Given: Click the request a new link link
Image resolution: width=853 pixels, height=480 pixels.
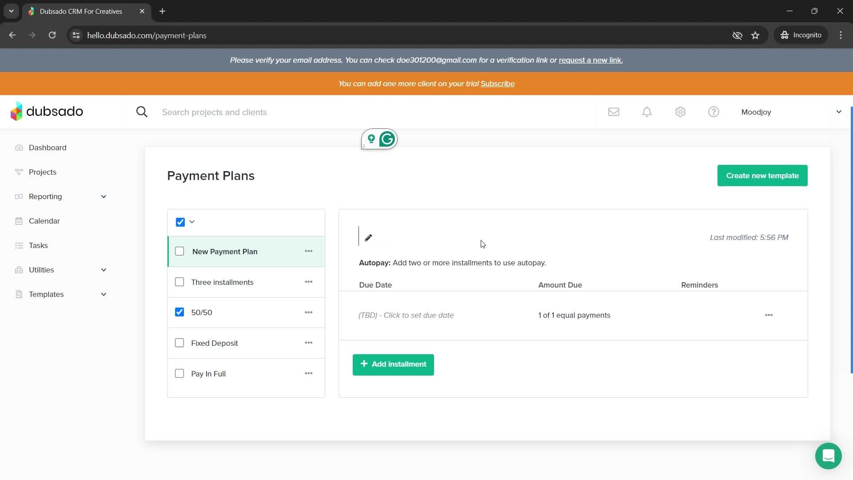Looking at the screenshot, I should [x=590, y=60].
